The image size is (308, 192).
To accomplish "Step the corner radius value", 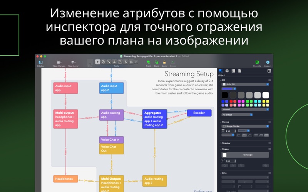I will [x=235, y=161].
